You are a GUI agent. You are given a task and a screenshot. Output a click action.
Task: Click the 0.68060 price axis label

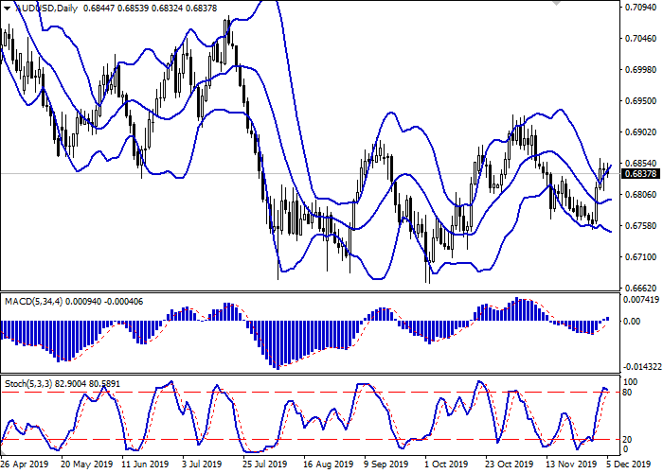[640, 194]
